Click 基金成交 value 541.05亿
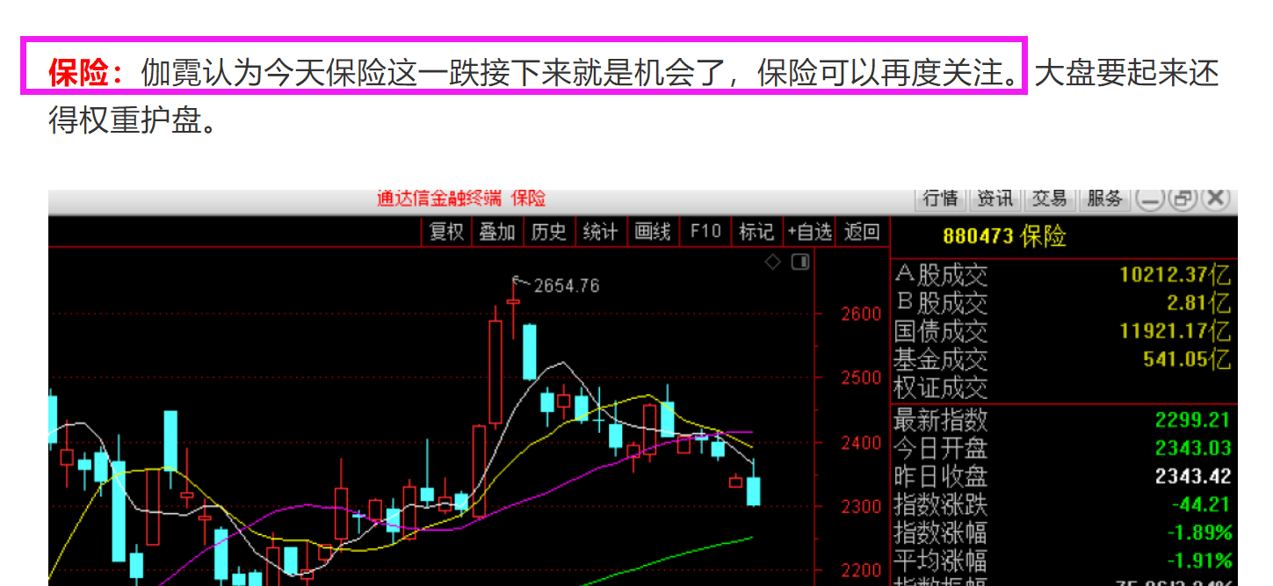 point(1187,359)
